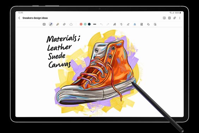
Task: Click the handwritten word Canvas
Action: [x=60, y=64]
